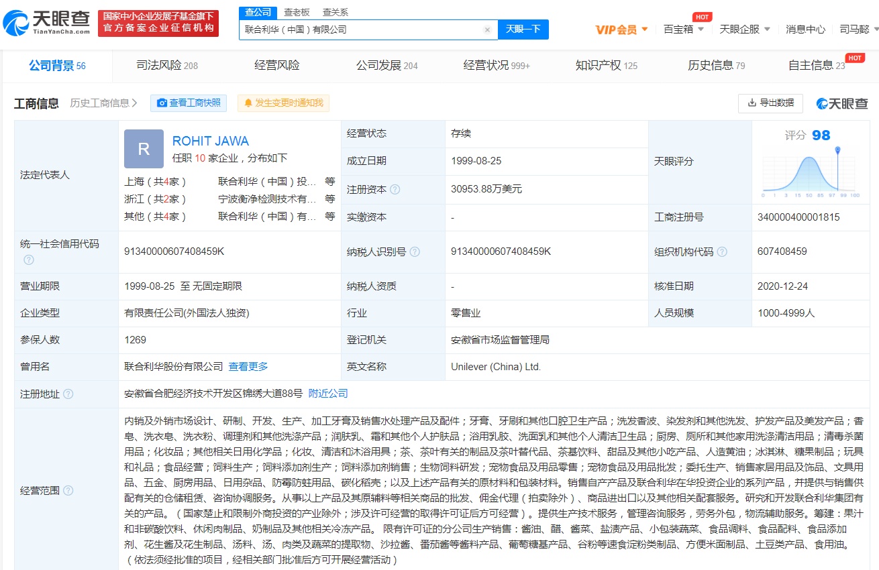879x570 pixels.
Task: Click the R avatar of ROHIT JAWA
Action: (144, 149)
